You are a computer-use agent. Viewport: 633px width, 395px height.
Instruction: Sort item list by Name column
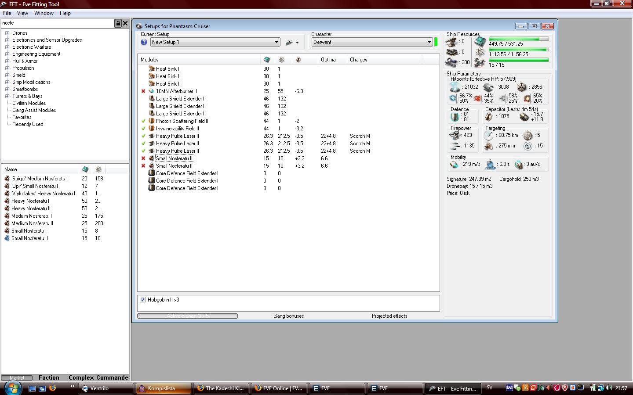coord(40,169)
